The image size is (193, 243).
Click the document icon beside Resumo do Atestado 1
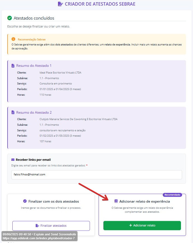(x=13, y=66)
